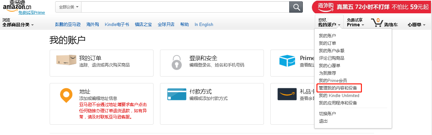Click the 免费试享Prime link under logo
Viewport: 432px width, 135px height.
pyautogui.click(x=31, y=13)
